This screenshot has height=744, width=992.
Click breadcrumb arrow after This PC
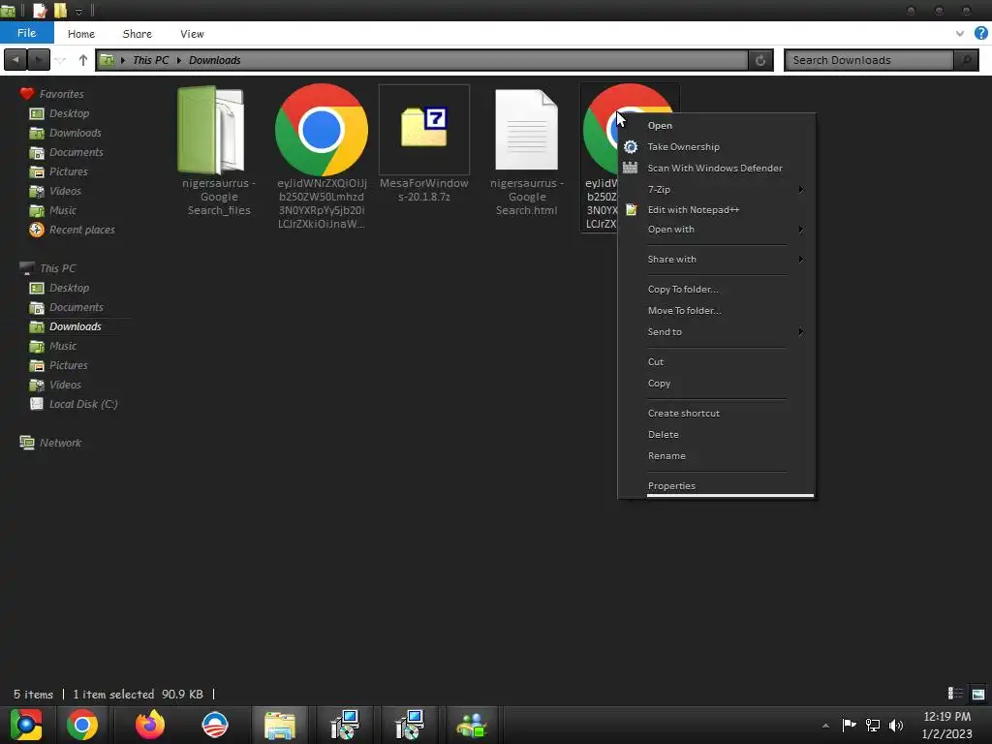pos(179,60)
